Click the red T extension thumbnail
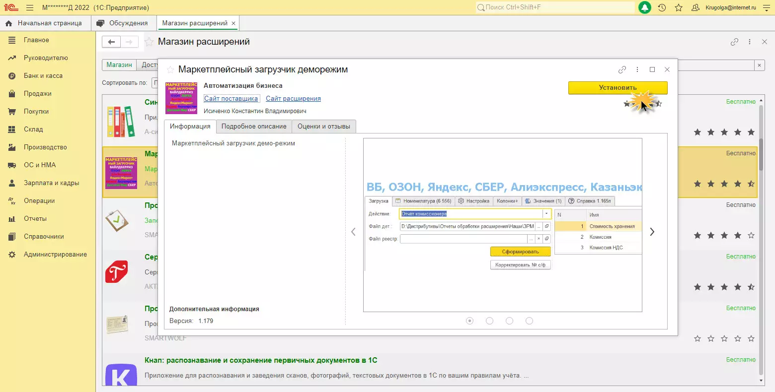Screen dimensions: 775x392 [117, 272]
